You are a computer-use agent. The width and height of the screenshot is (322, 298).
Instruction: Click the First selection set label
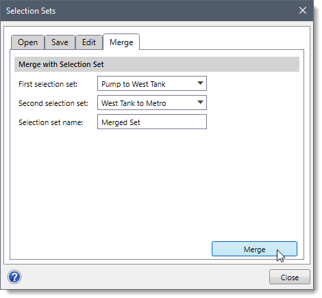(x=48, y=84)
